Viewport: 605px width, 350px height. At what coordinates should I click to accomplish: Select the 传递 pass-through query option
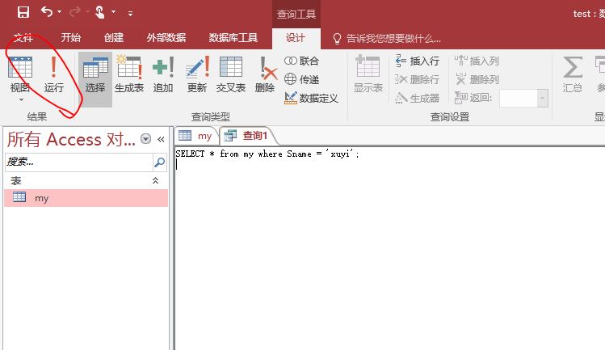coord(302,79)
